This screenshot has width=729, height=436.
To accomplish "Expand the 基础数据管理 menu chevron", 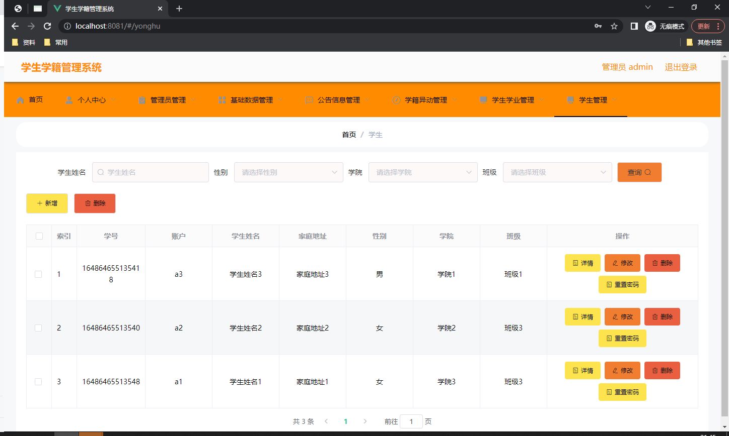I will click(x=280, y=99).
